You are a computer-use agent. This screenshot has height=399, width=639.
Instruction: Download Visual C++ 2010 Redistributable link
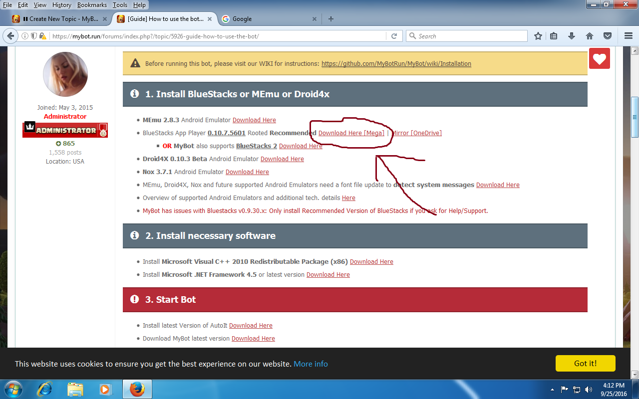pyautogui.click(x=371, y=262)
